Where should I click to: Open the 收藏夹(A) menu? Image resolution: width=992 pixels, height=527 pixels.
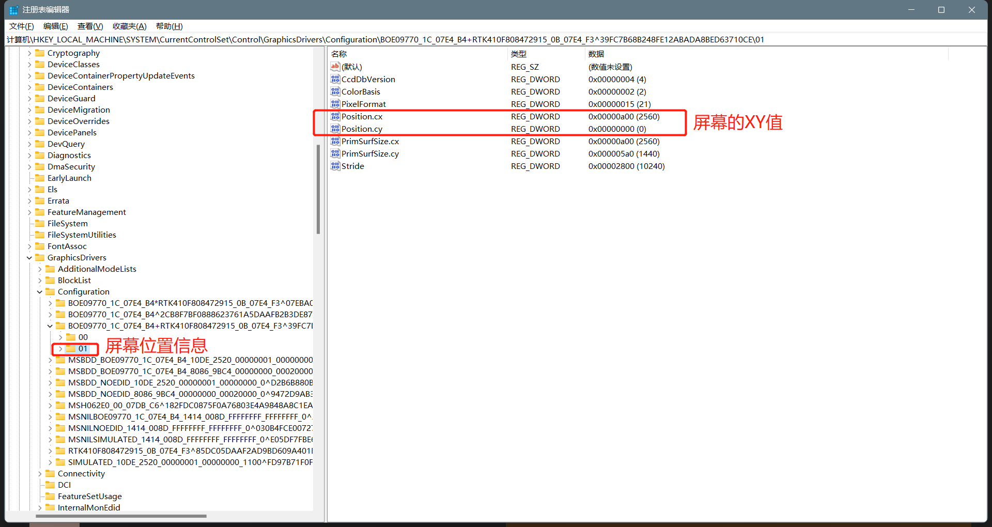point(129,26)
